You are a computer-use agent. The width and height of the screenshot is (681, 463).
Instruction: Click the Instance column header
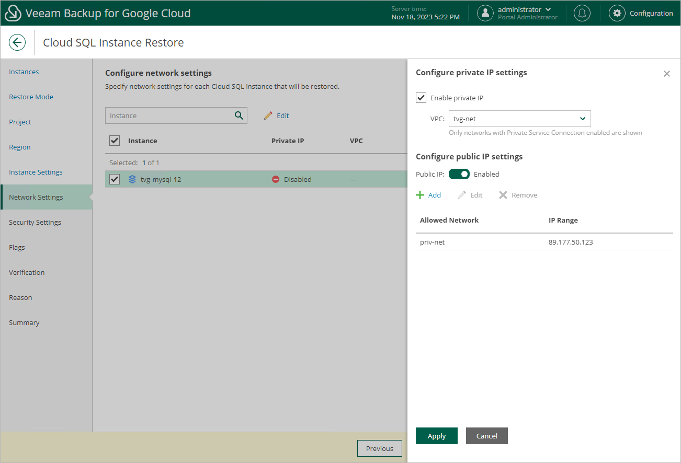[143, 141]
